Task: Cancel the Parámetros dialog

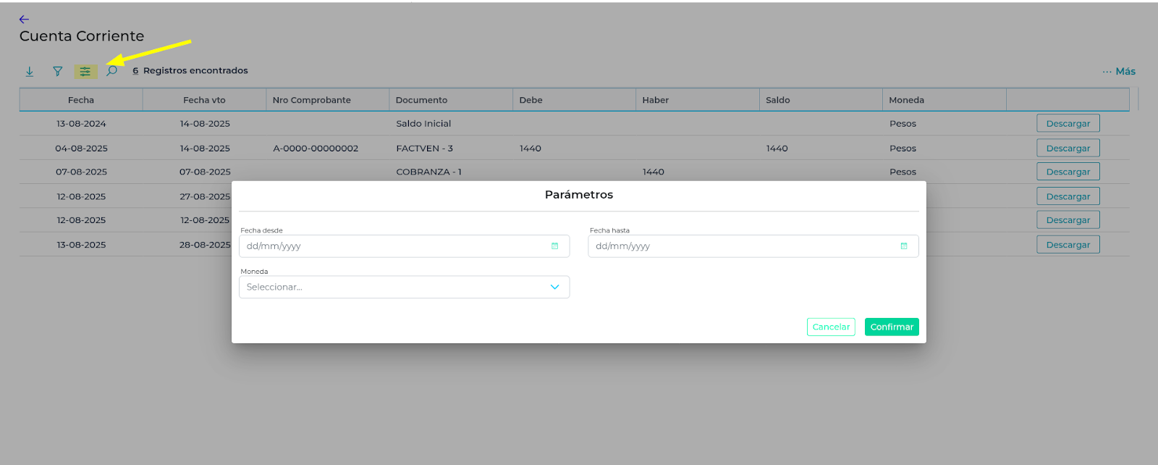Action: click(831, 327)
